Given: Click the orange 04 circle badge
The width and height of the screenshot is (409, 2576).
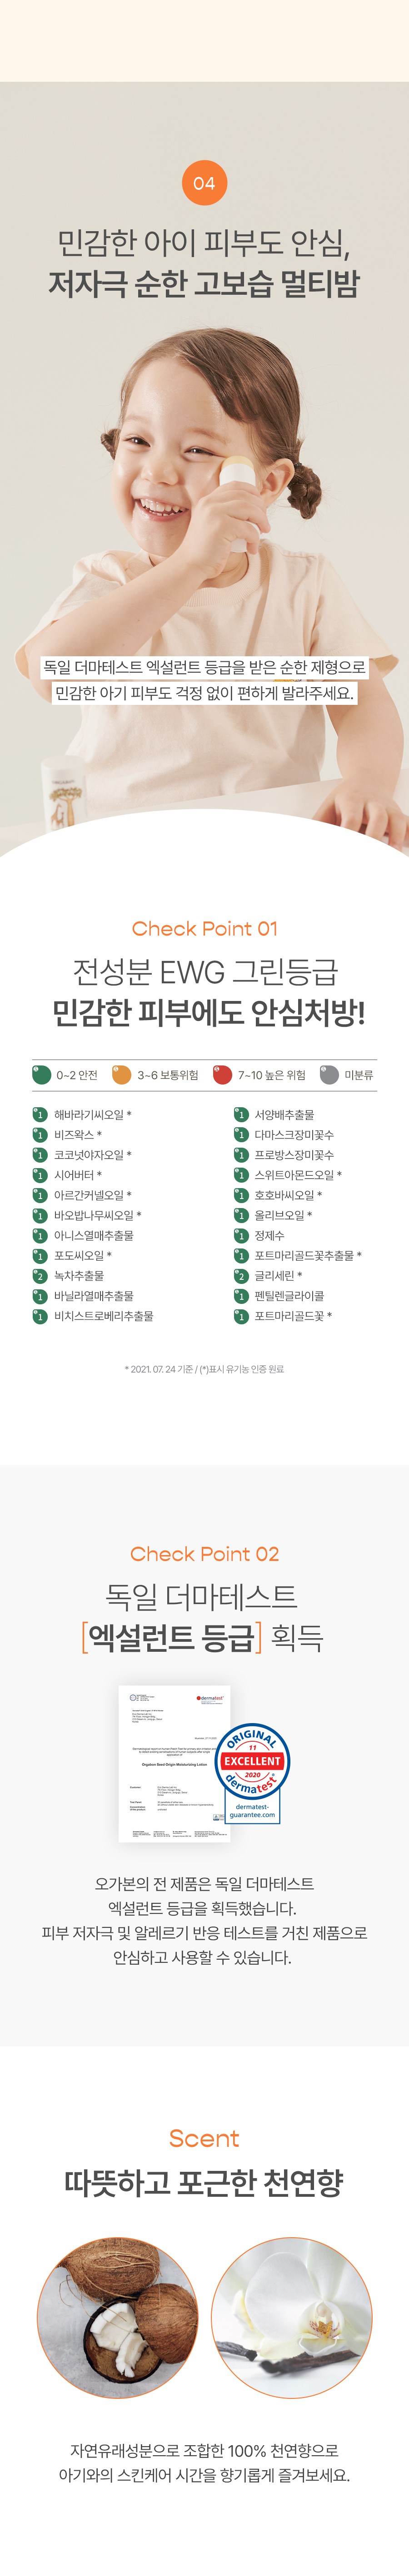Looking at the screenshot, I should [x=204, y=183].
